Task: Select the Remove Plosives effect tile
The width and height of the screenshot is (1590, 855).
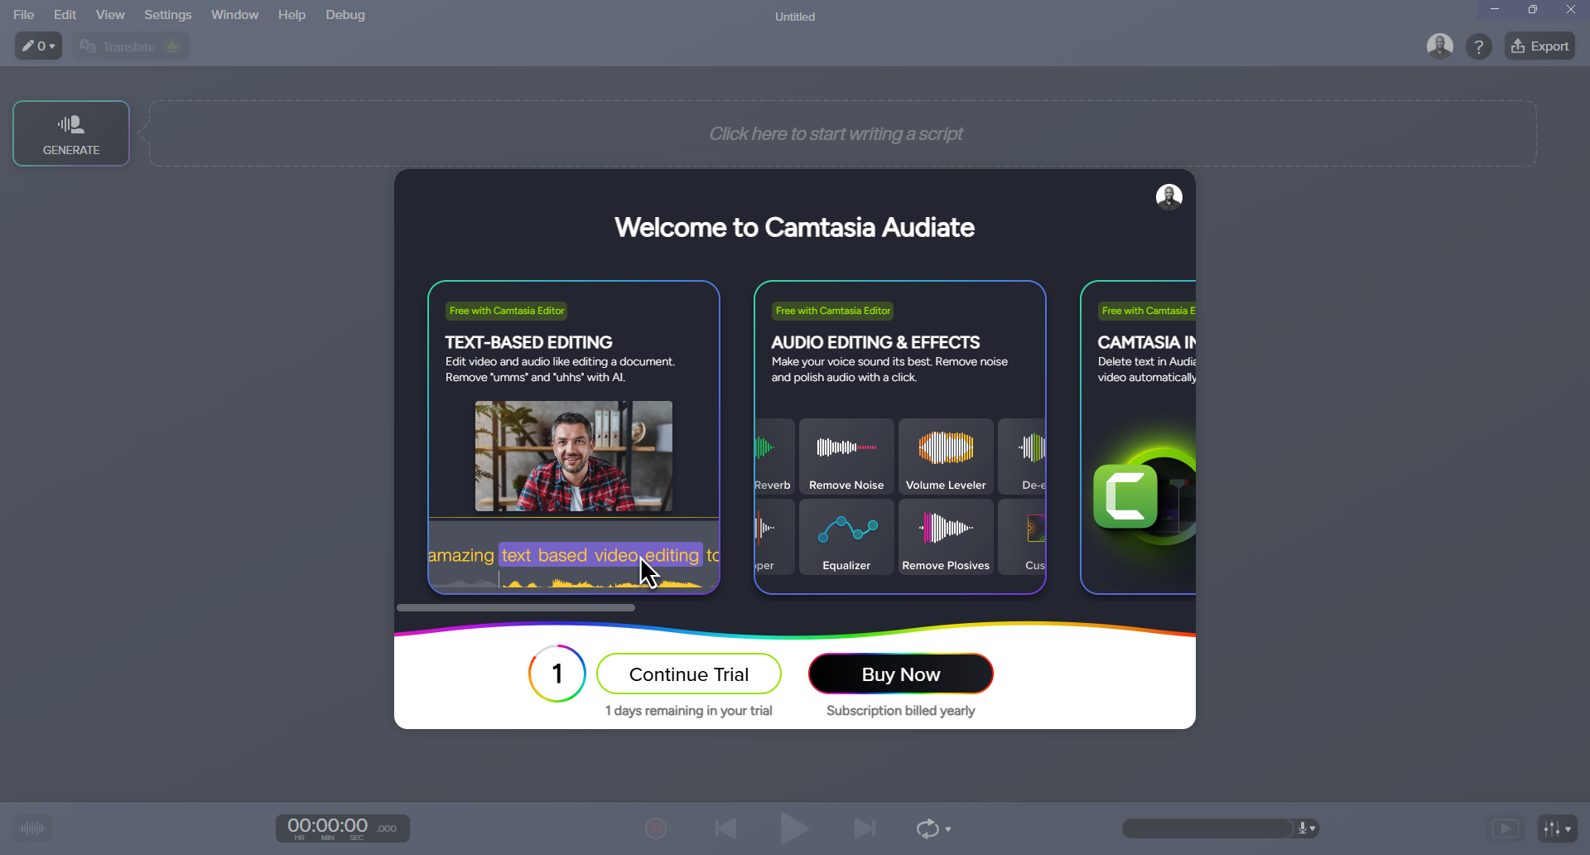Action: [945, 537]
